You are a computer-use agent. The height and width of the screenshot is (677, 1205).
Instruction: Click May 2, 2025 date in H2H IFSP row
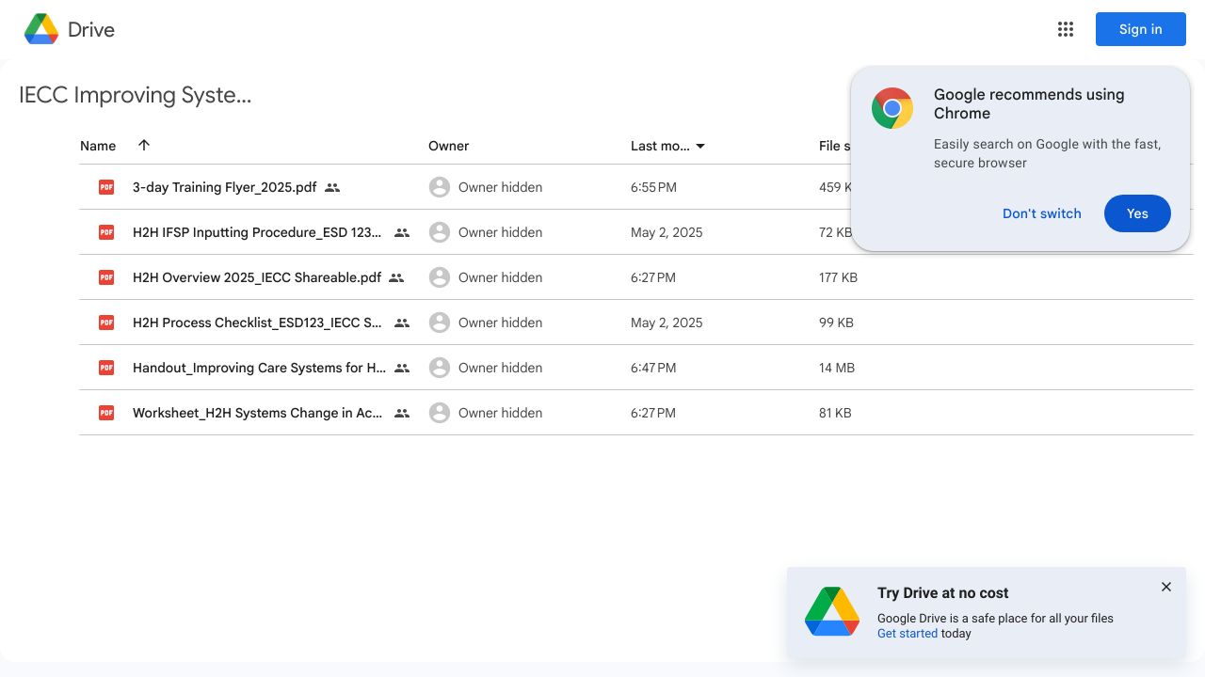(667, 232)
